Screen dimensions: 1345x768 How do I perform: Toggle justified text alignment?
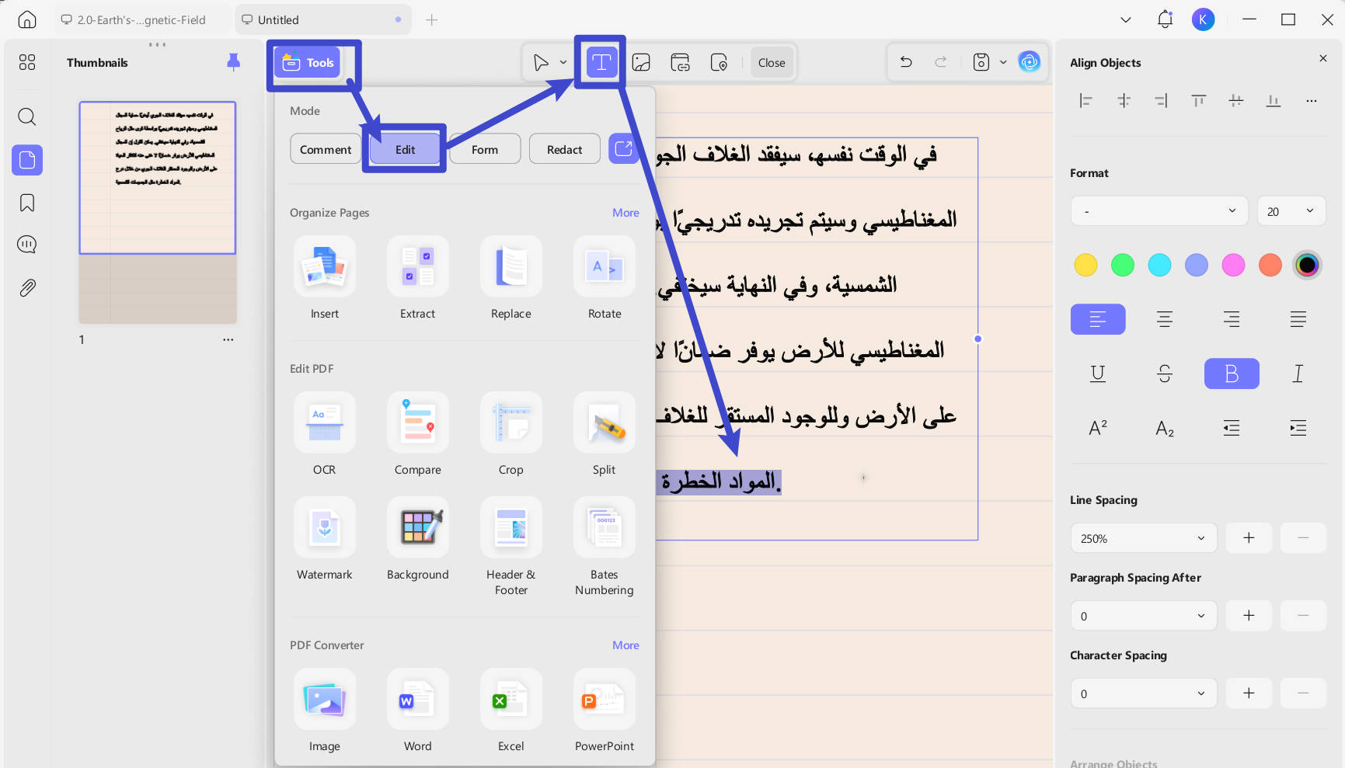coord(1298,319)
